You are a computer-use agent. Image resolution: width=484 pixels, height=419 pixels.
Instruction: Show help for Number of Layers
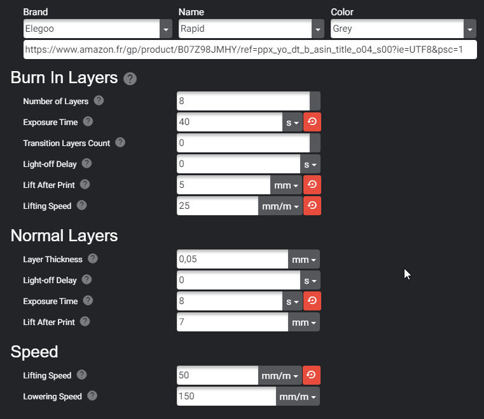tap(99, 100)
